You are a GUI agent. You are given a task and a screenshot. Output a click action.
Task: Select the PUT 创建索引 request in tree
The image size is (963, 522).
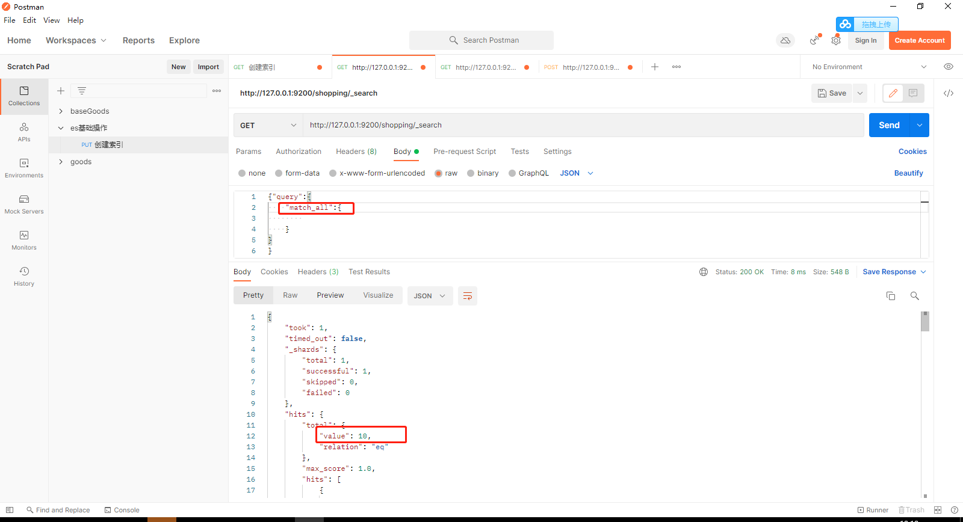(138, 145)
